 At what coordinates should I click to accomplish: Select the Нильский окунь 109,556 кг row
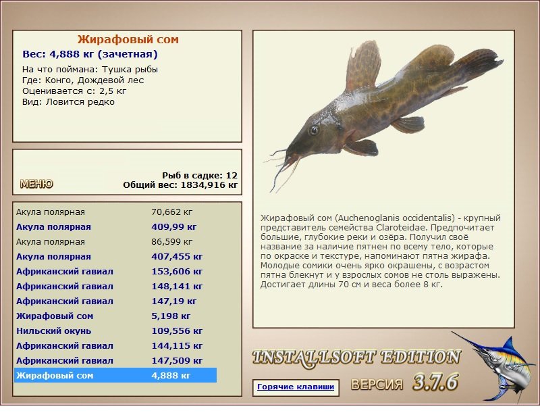(x=115, y=331)
